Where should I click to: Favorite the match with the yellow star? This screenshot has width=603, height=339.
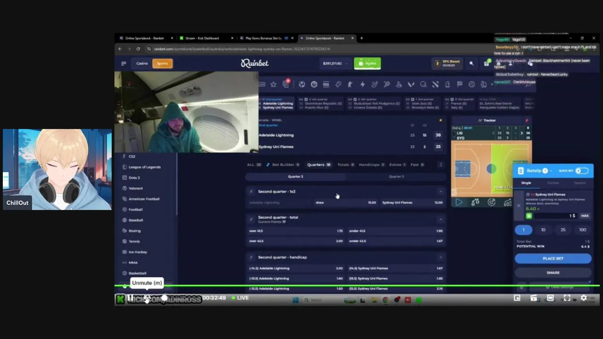click(440, 120)
